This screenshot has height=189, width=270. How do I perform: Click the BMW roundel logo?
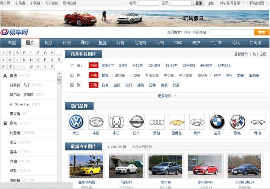pyautogui.click(x=217, y=122)
